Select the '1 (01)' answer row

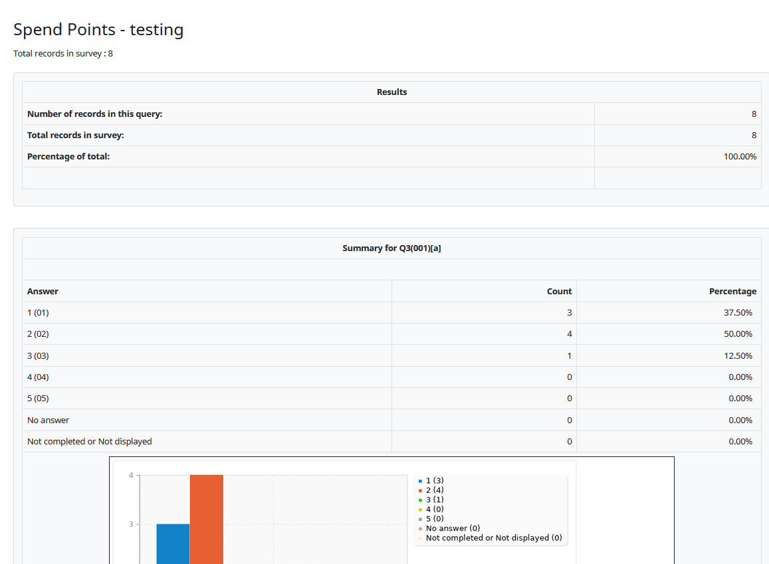pos(38,313)
